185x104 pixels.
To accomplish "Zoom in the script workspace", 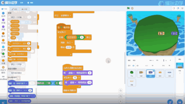I will click(x=121, y=90).
